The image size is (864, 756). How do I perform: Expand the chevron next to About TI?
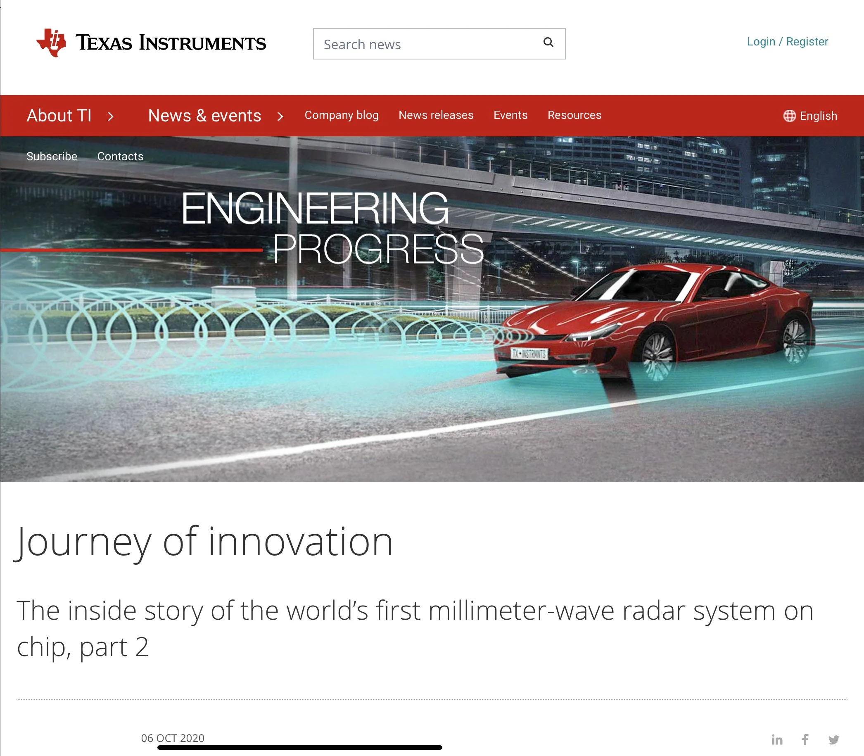[x=110, y=116]
